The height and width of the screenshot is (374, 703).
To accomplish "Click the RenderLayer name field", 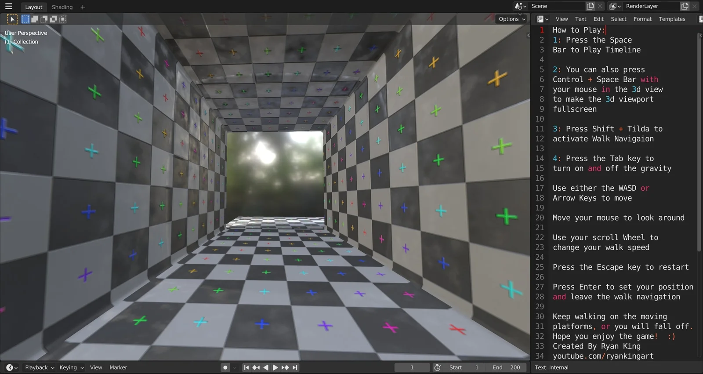I will (651, 6).
